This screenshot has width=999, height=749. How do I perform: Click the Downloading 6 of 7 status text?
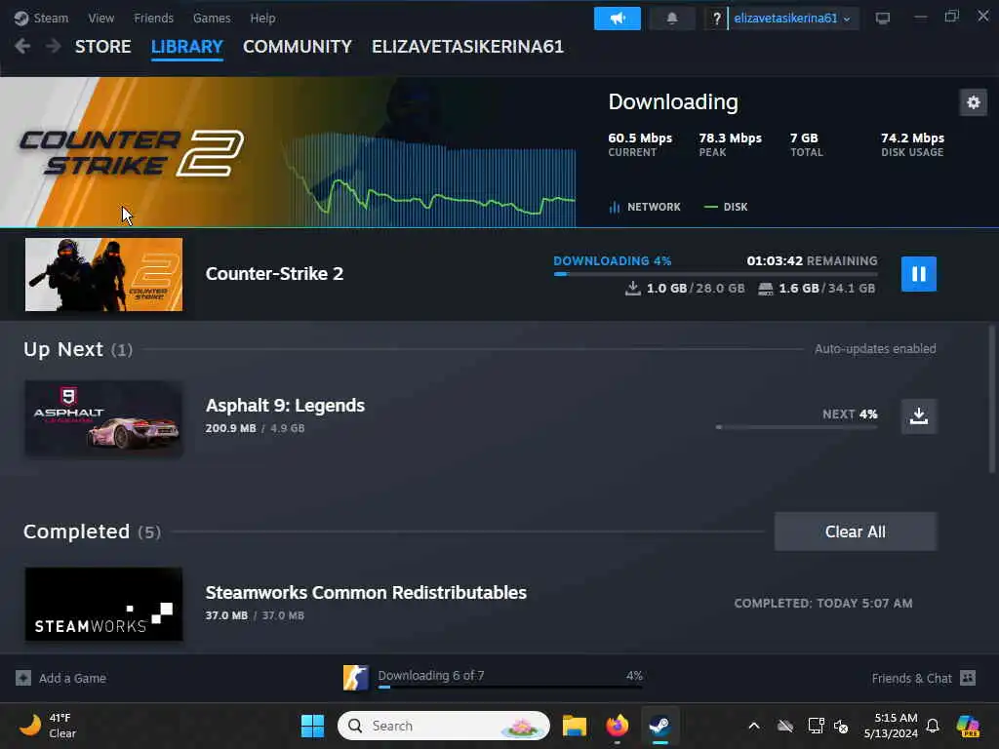pos(430,675)
